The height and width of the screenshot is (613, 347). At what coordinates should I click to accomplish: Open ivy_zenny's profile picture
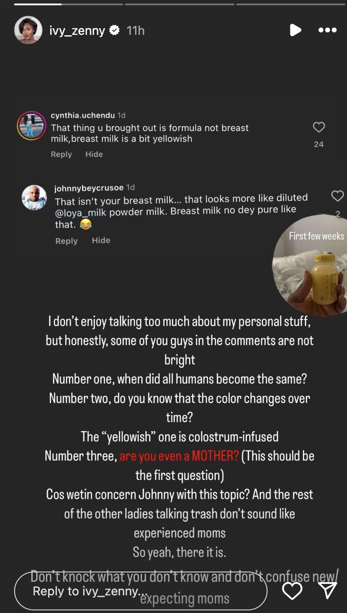point(28,30)
